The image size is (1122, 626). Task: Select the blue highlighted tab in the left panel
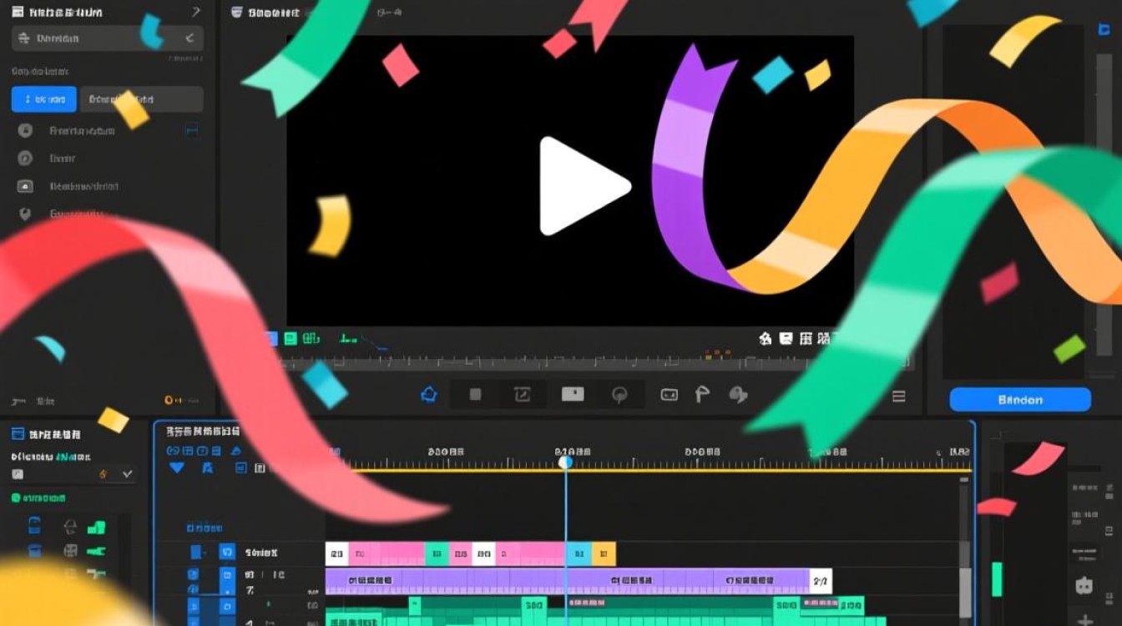(44, 99)
